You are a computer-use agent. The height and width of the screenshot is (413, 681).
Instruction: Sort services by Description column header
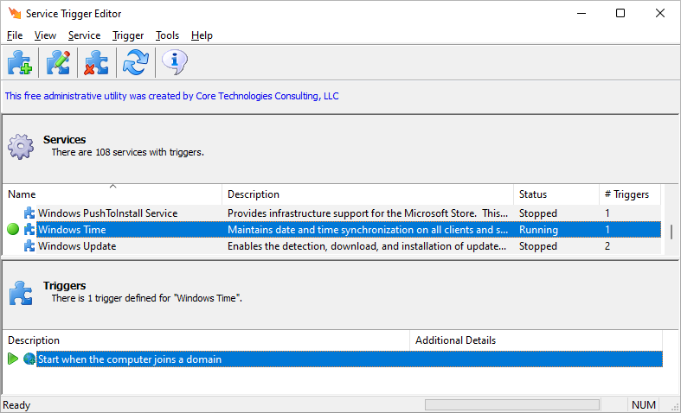tap(368, 194)
